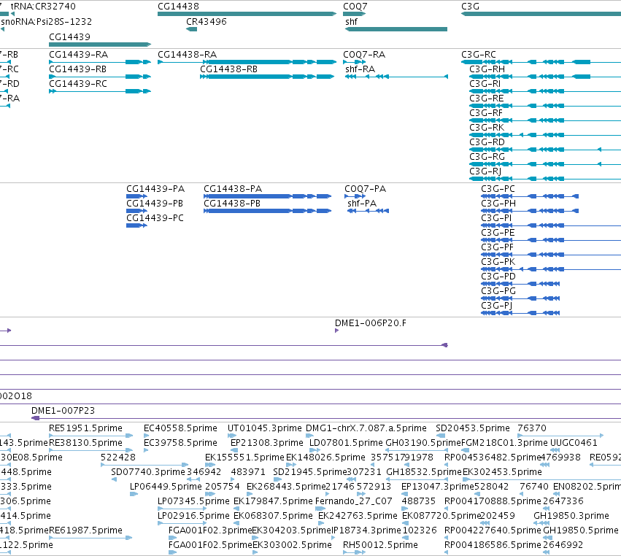Select EST label RP004186586.5prime

click(493, 544)
